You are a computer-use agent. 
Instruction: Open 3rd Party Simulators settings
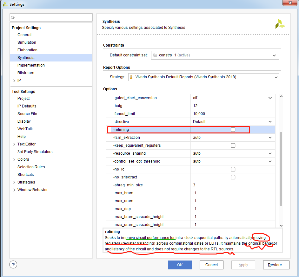pos(35,152)
